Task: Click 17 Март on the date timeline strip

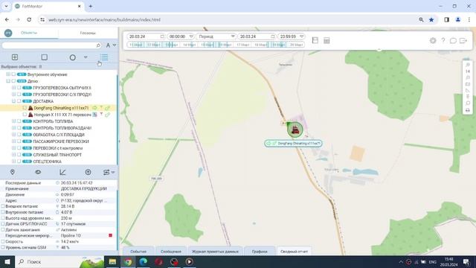Action: (243, 45)
